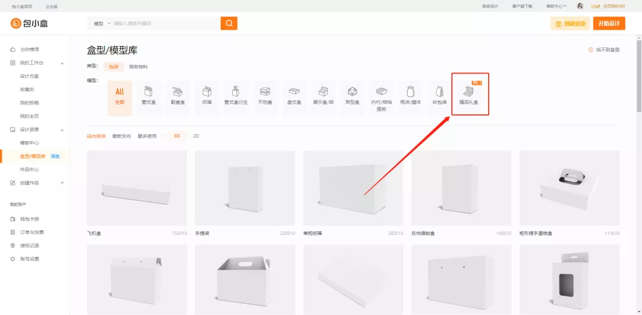This screenshot has width=642, height=315.
Task: Collapse the 我的工作台 section
Action: (62, 63)
